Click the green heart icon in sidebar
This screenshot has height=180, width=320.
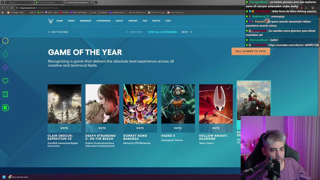click(x=5, y=81)
